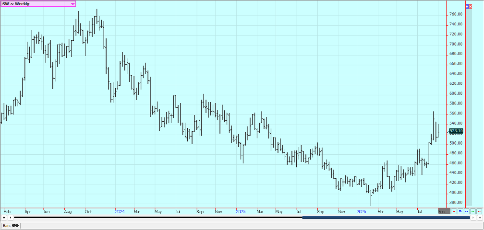Jump to chart end with double-right arrow
The height and width of the screenshot is (230, 484).
[479, 218]
